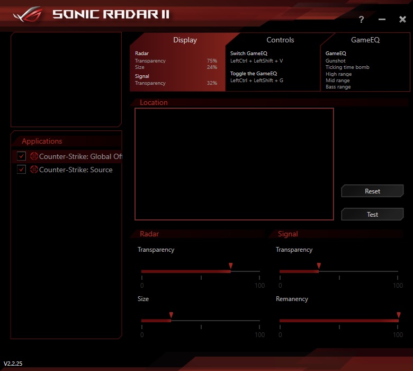
Task: Click the Counter-Strike: Global Offensive game icon
Action: (34, 156)
